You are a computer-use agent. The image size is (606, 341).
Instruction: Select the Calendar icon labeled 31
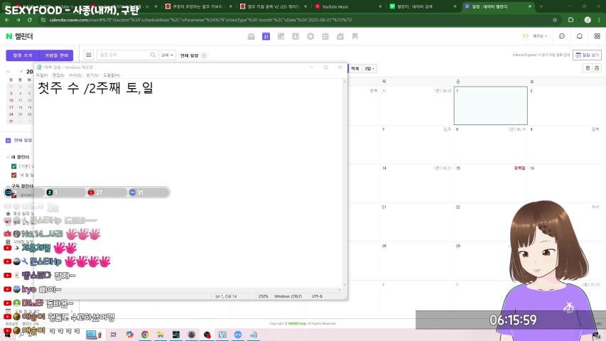[266, 36]
